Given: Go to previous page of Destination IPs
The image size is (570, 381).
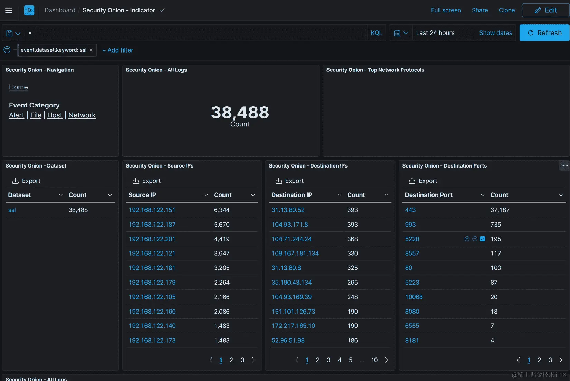Looking at the screenshot, I should point(297,360).
